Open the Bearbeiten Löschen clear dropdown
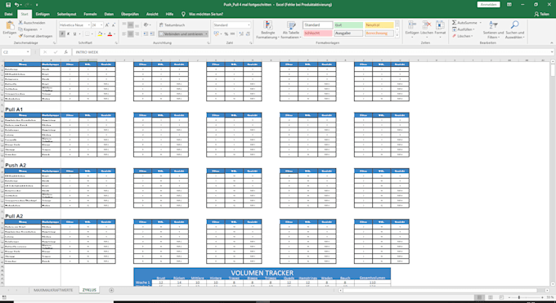Image resolution: width=556 pixels, height=303 pixels. (x=463, y=36)
